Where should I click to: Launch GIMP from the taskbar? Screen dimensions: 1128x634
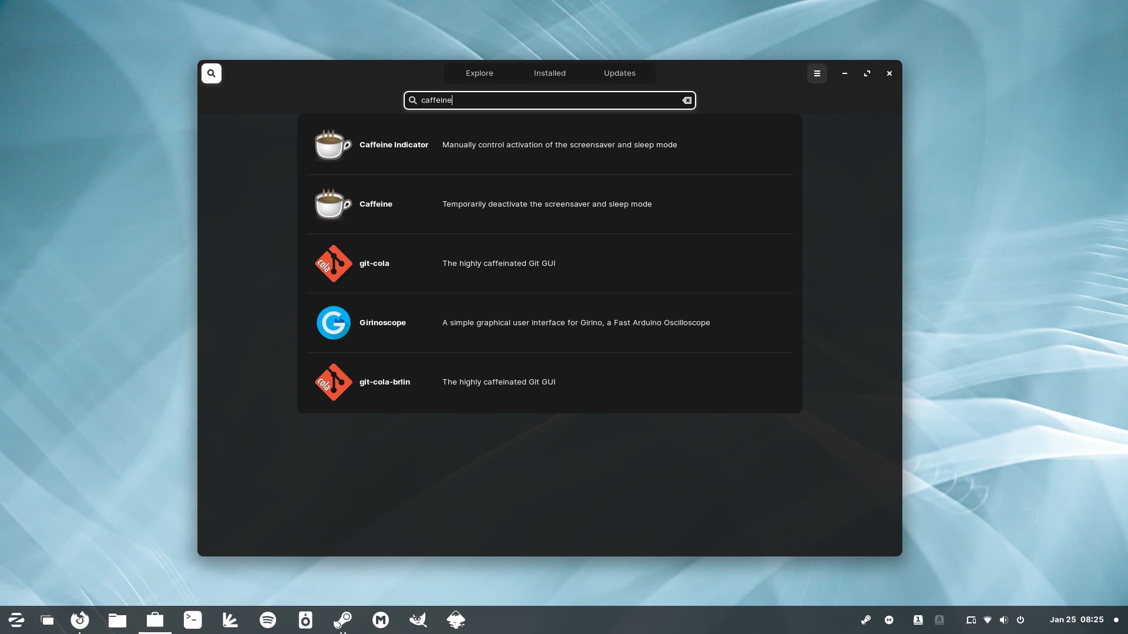pyautogui.click(x=418, y=620)
